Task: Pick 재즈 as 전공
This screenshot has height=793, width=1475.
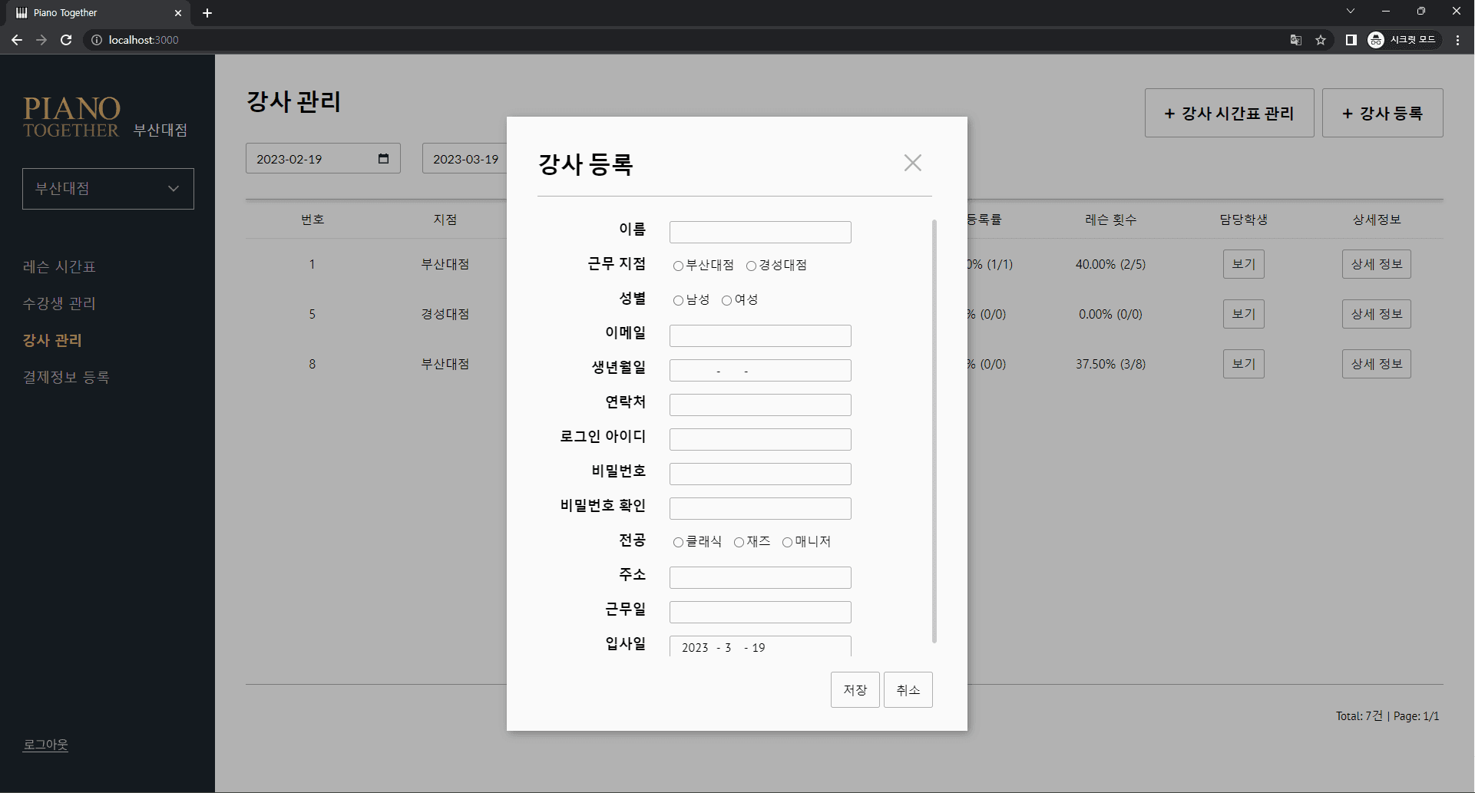Action: (x=739, y=542)
